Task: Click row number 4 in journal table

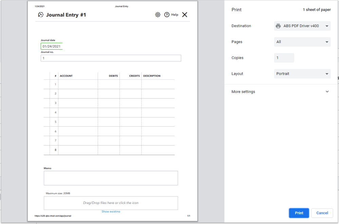Action: pos(56,112)
